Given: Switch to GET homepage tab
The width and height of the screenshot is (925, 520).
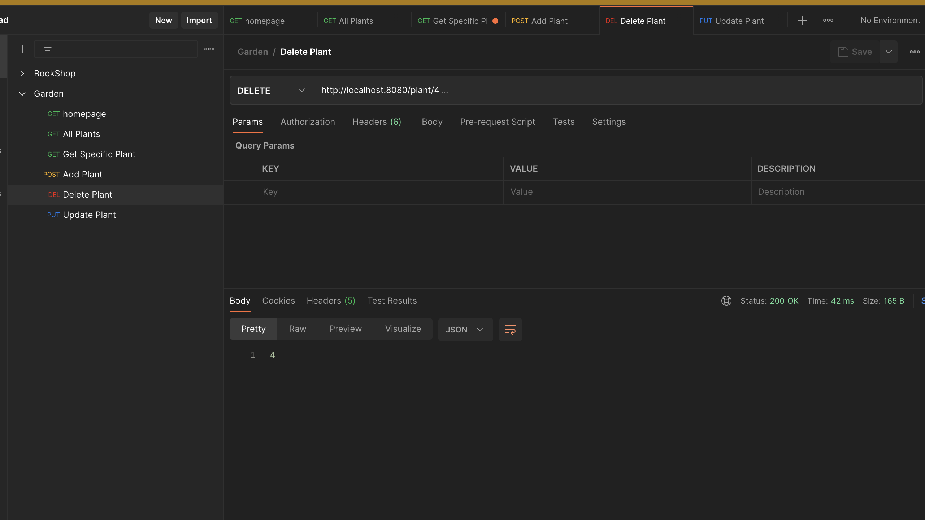Looking at the screenshot, I should [x=270, y=21].
